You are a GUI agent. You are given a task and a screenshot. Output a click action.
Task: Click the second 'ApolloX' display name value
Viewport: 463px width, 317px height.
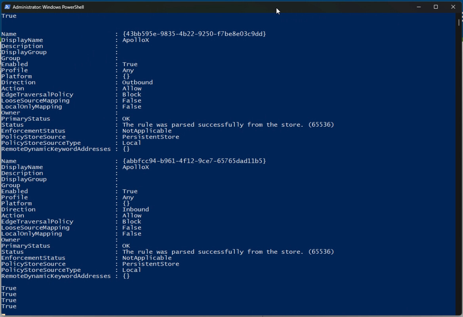click(136, 167)
